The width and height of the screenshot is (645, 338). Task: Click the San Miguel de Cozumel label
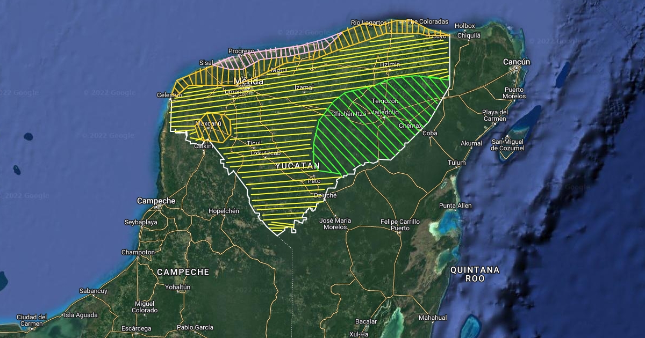(508, 144)
